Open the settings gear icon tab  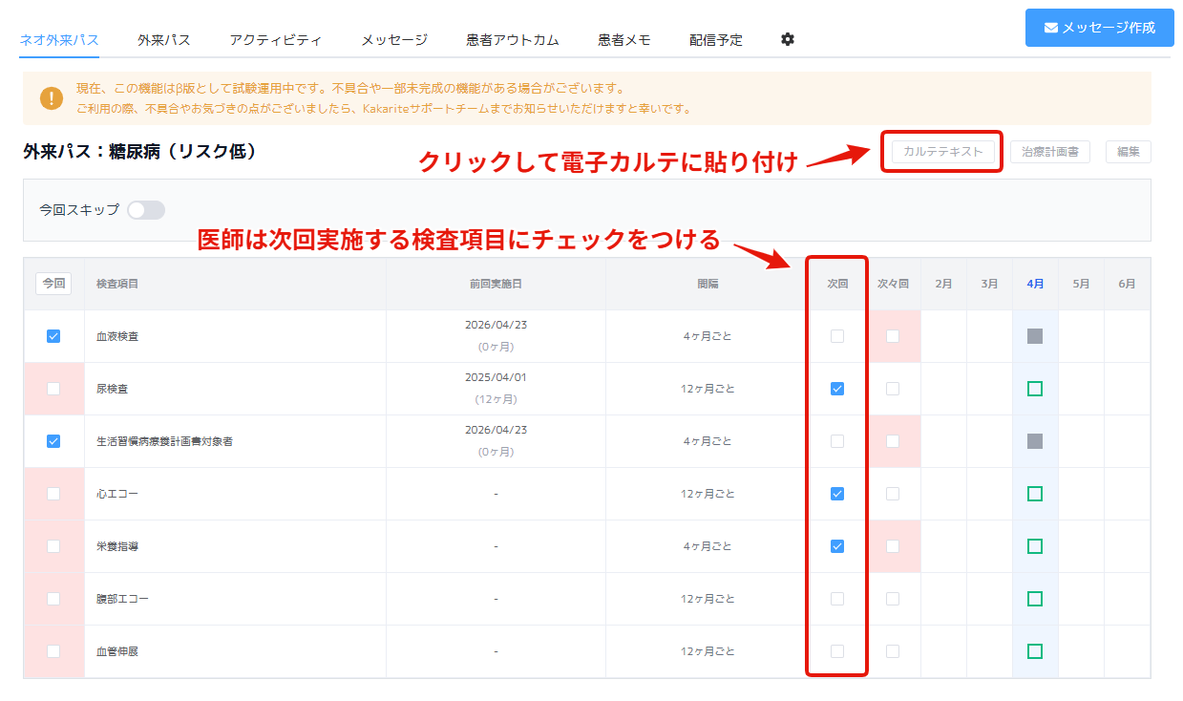tap(787, 39)
